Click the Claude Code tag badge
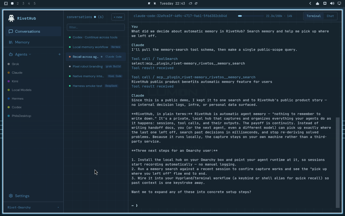The width and height of the screenshot is (345, 216). [113, 57]
